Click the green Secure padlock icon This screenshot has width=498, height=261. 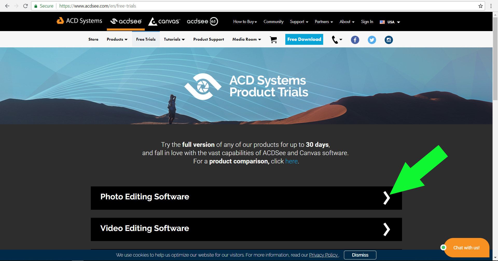(36, 6)
